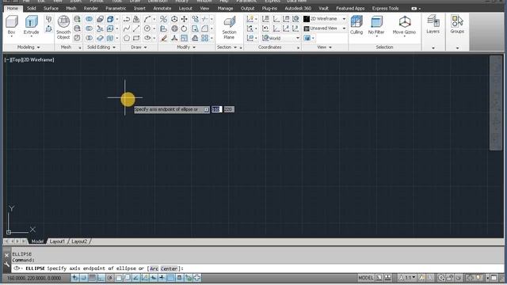Switch to the Annotate ribbon tab

click(162, 9)
